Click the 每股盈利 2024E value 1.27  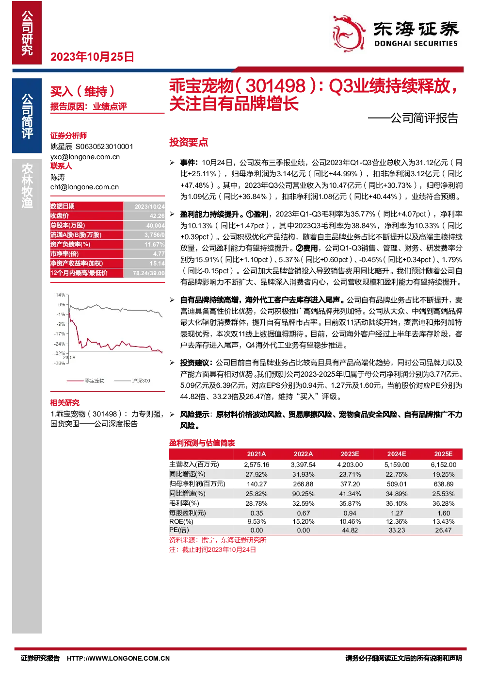397,513
